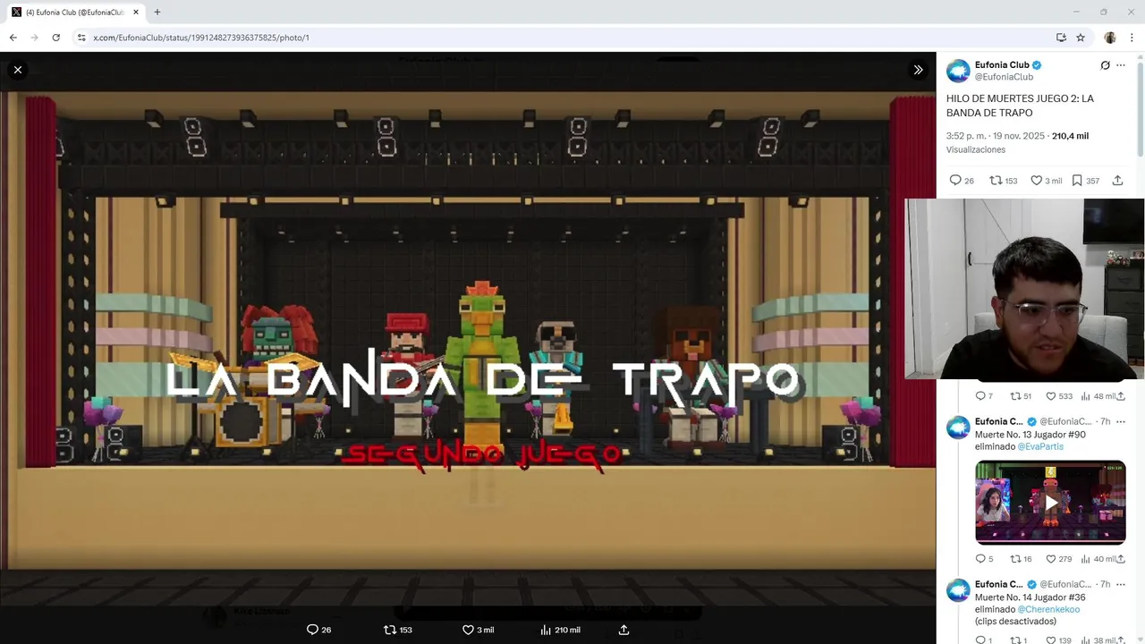This screenshot has height=644, width=1145.
Task: Click the repost icon showing 51
Action: [x=1015, y=396]
